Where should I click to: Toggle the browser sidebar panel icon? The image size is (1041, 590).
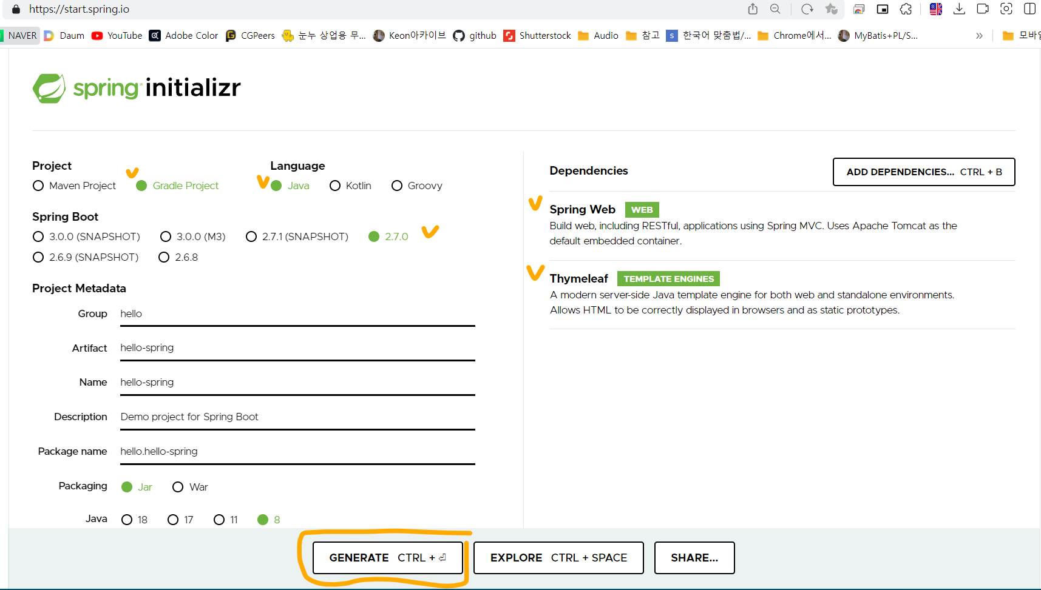point(1029,9)
